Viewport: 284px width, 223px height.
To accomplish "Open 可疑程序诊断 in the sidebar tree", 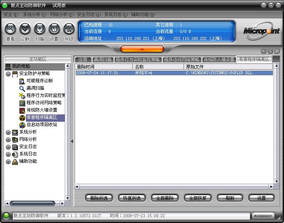I will click(40, 81).
